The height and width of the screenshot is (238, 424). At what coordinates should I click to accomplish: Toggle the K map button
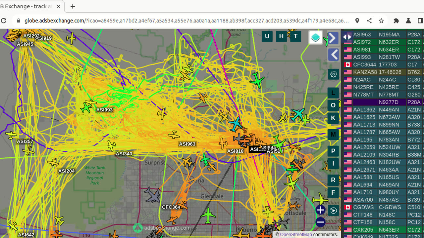point(333,118)
